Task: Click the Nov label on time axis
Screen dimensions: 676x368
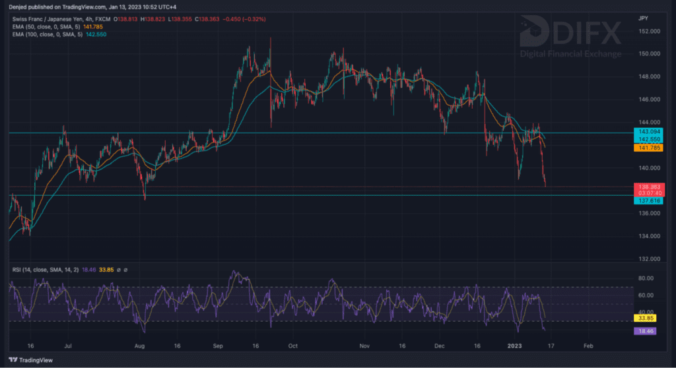Action: pos(364,345)
